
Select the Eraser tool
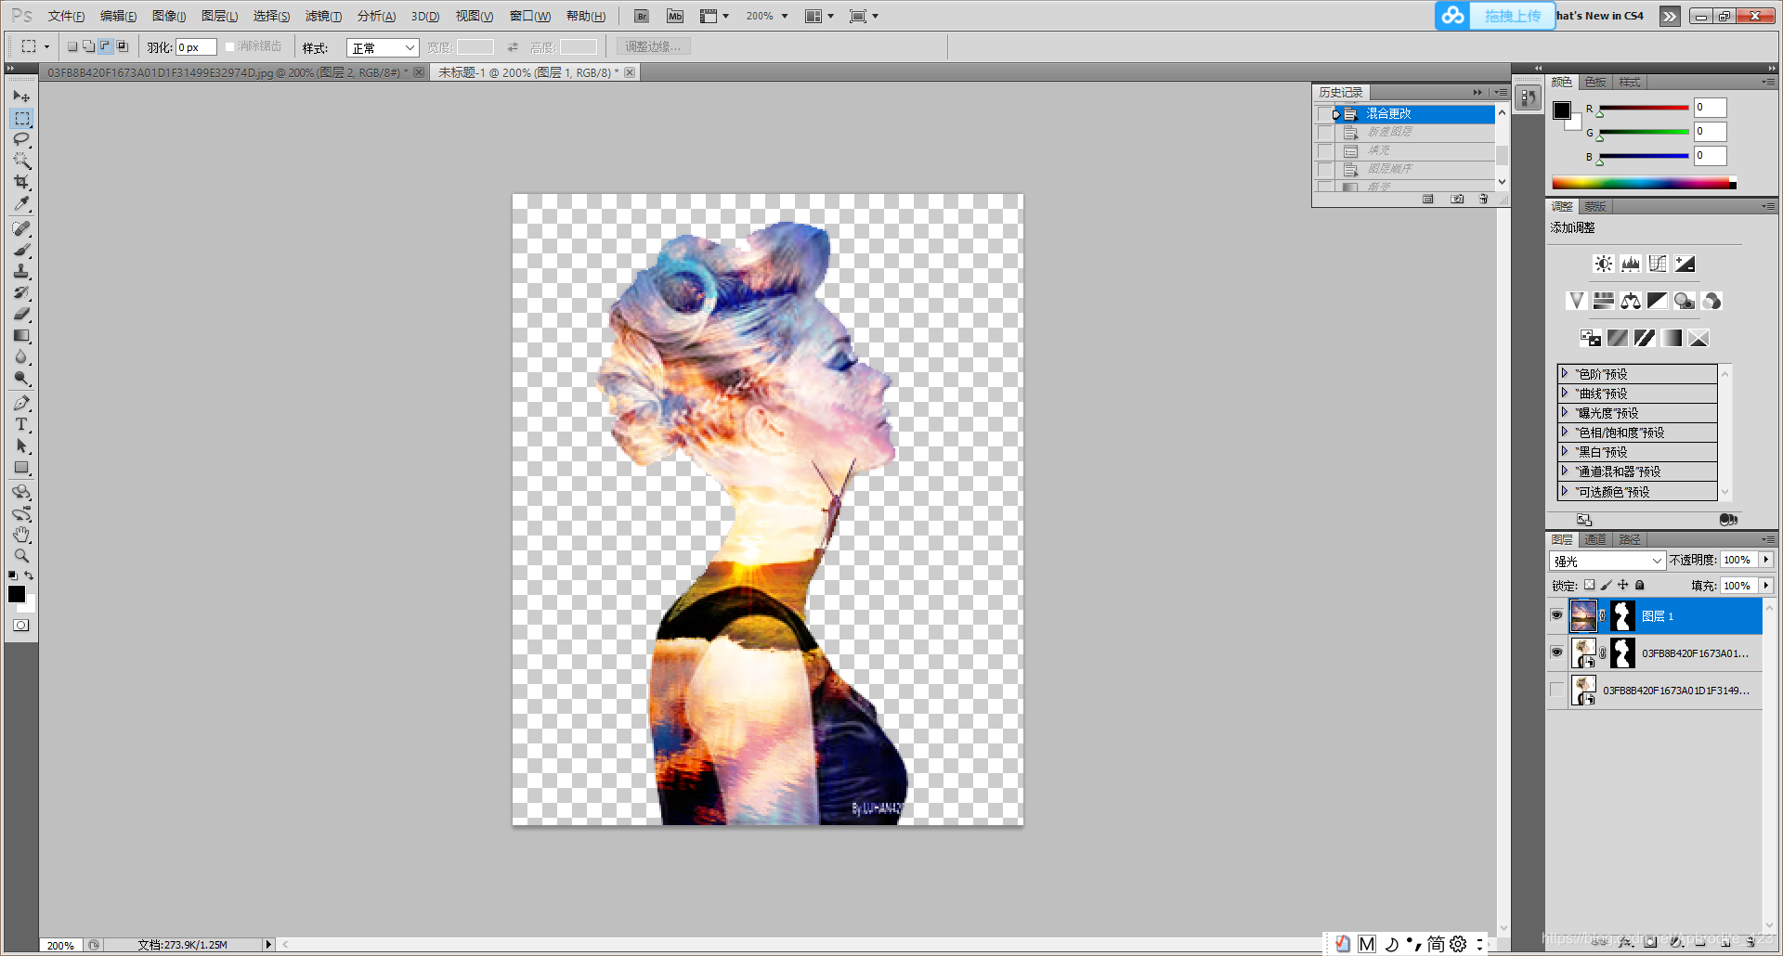click(21, 314)
